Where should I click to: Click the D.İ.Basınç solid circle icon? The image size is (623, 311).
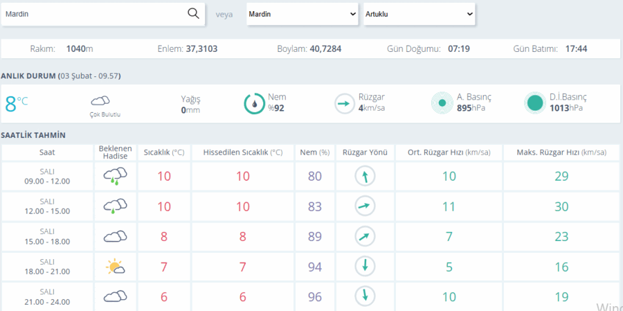pyautogui.click(x=535, y=103)
